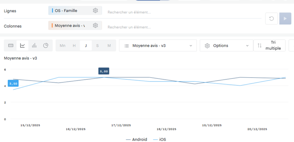Select the S weekly granularity
Screen dimensions: 294x142
coord(97,46)
